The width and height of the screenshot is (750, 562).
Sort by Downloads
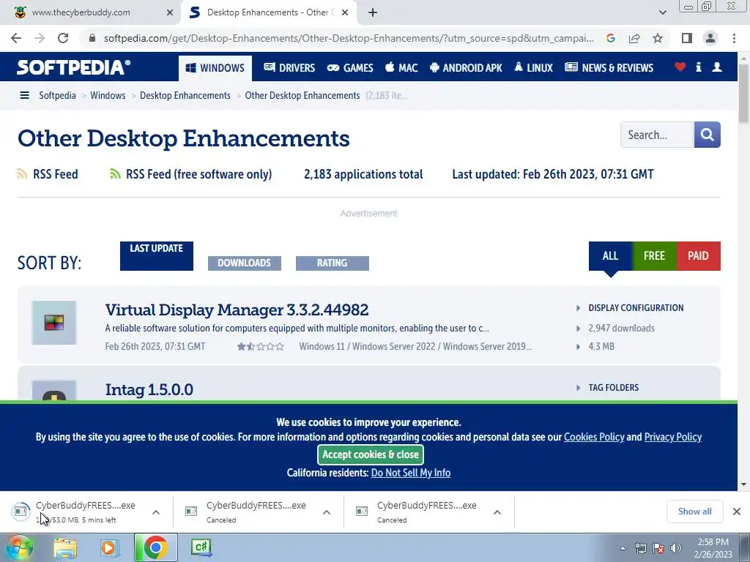coord(245,263)
